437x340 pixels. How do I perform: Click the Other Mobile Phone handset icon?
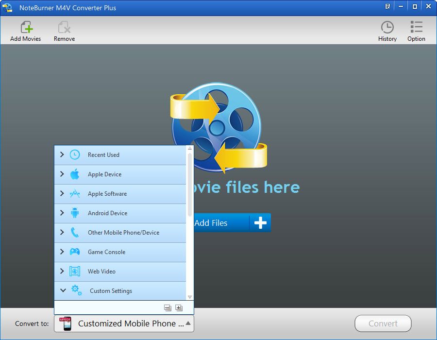75,233
